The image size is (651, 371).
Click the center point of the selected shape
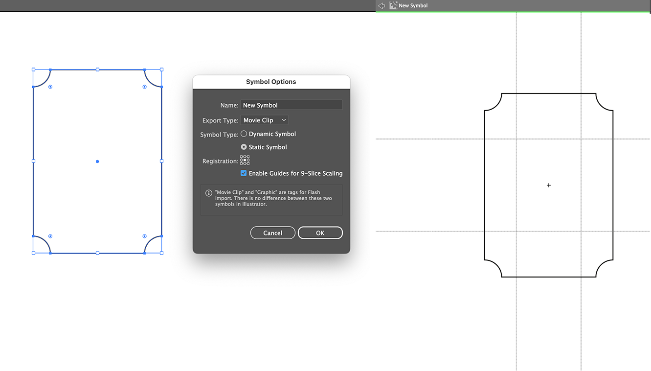97,161
